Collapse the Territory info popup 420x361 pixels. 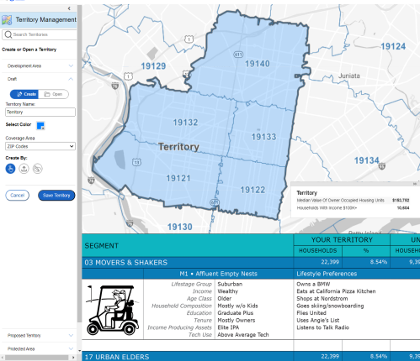tap(415, 184)
